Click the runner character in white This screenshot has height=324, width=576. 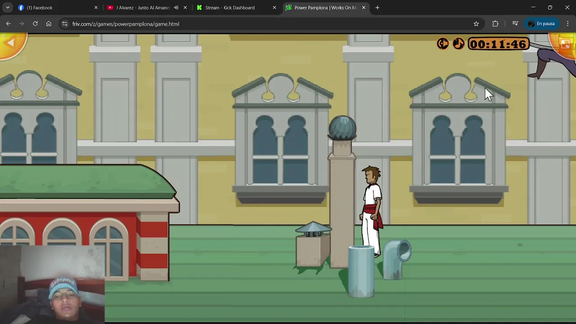[x=372, y=211]
